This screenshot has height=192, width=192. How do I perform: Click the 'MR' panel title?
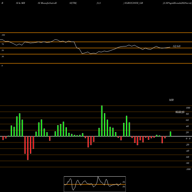tap(171, 100)
